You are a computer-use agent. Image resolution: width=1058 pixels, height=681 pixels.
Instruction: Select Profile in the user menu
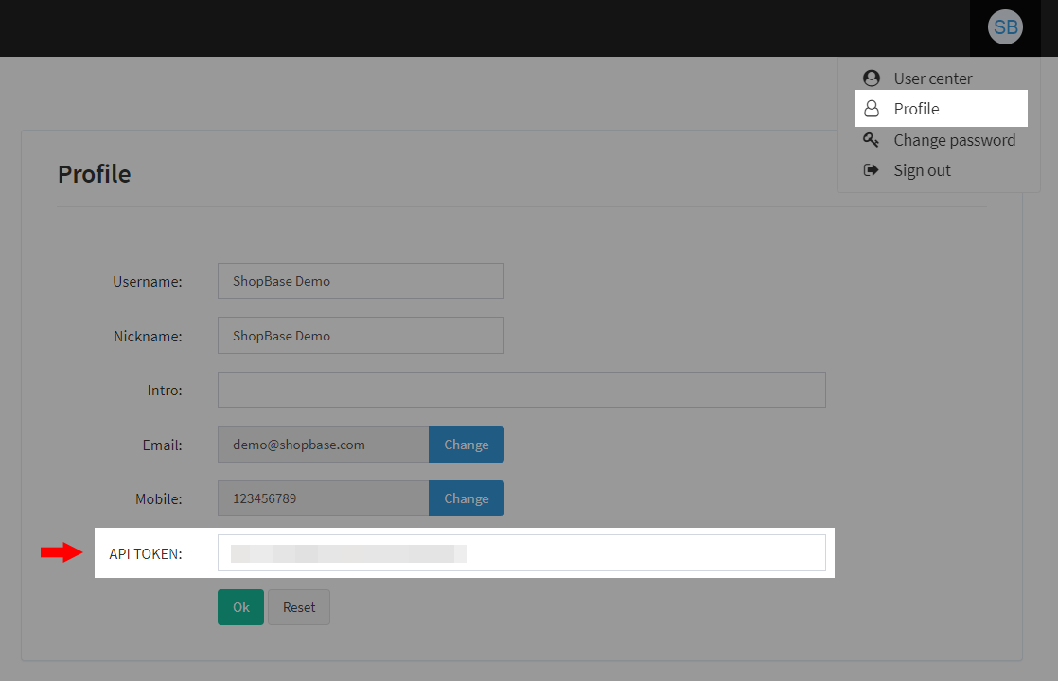[941, 109]
